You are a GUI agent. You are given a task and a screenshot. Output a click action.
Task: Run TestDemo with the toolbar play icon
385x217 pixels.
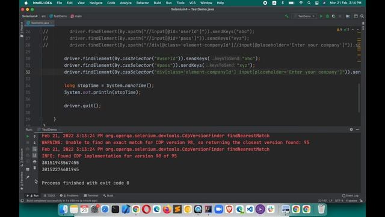[321, 16]
